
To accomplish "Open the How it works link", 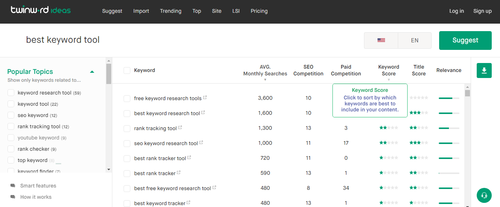I will pyautogui.click(x=36, y=197).
